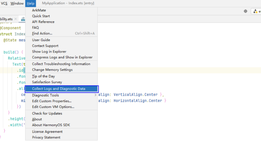The image size is (261, 153).
Task: Expand Diagnostic Tools submenu
Action: (61, 95)
